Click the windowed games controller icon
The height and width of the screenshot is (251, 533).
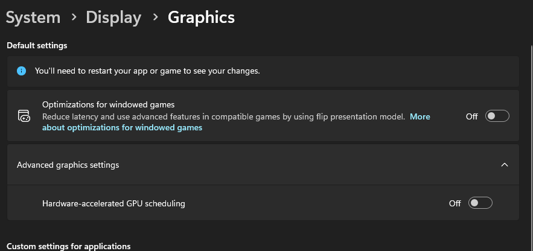point(24,116)
